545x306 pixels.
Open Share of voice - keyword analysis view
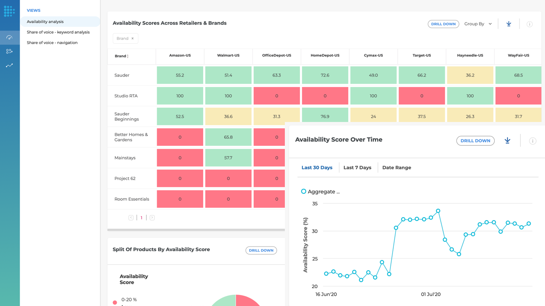58,32
